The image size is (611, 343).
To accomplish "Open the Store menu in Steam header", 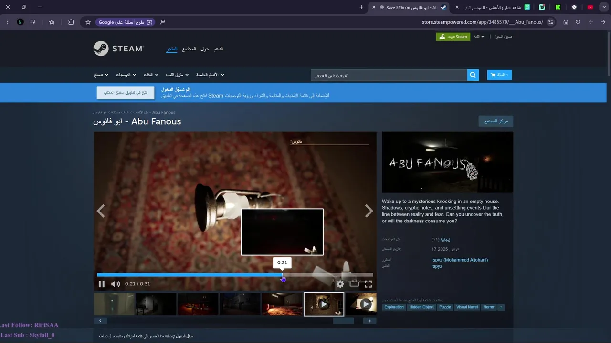I will point(172,49).
